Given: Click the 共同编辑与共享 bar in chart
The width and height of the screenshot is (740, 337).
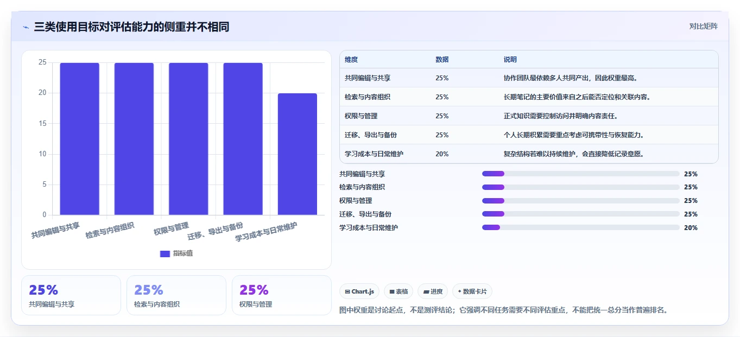Looking at the screenshot, I should pyautogui.click(x=79, y=139).
